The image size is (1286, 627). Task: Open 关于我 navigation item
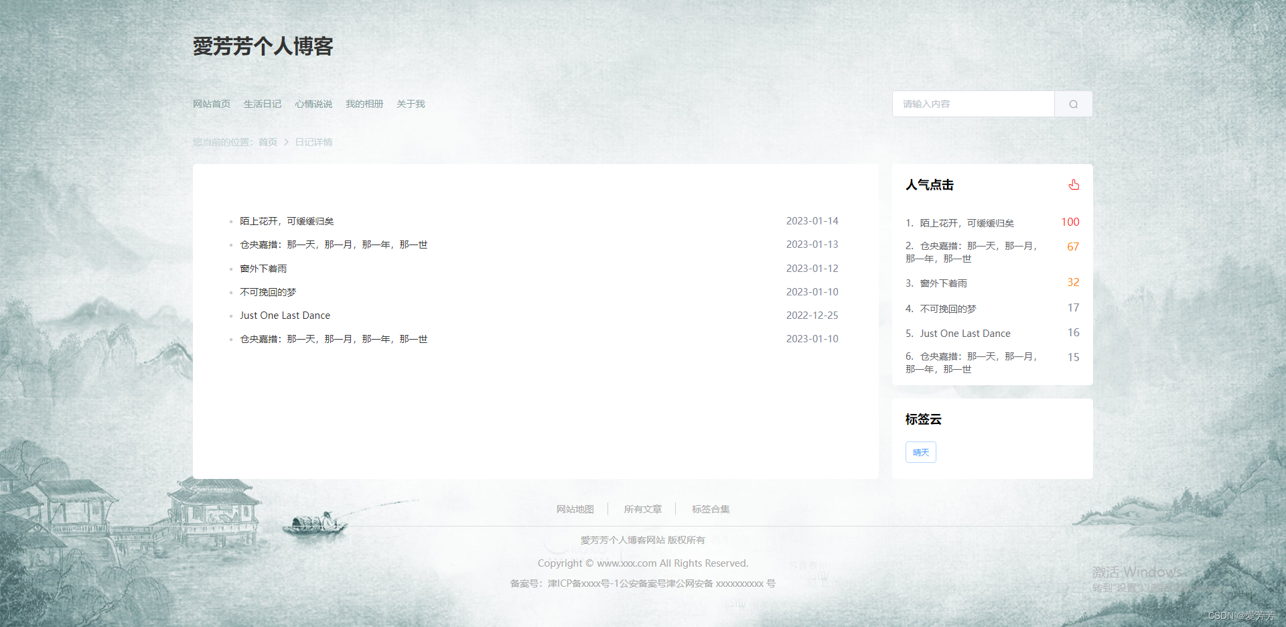[411, 104]
